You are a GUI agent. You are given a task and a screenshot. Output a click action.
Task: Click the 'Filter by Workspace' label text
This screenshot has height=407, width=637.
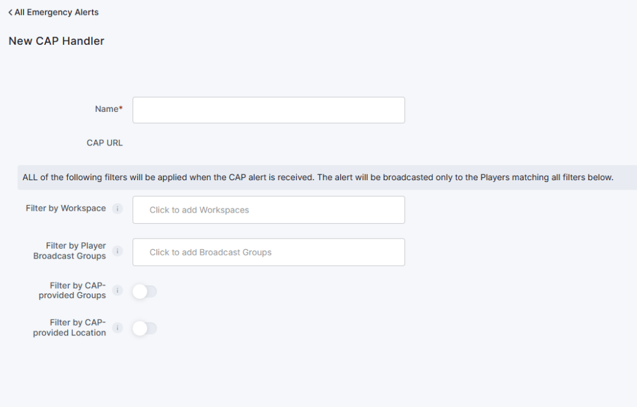click(x=66, y=208)
